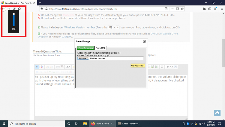Open Firefox hamburger menu
The height and width of the screenshot is (127, 225).
(x=222, y=9)
